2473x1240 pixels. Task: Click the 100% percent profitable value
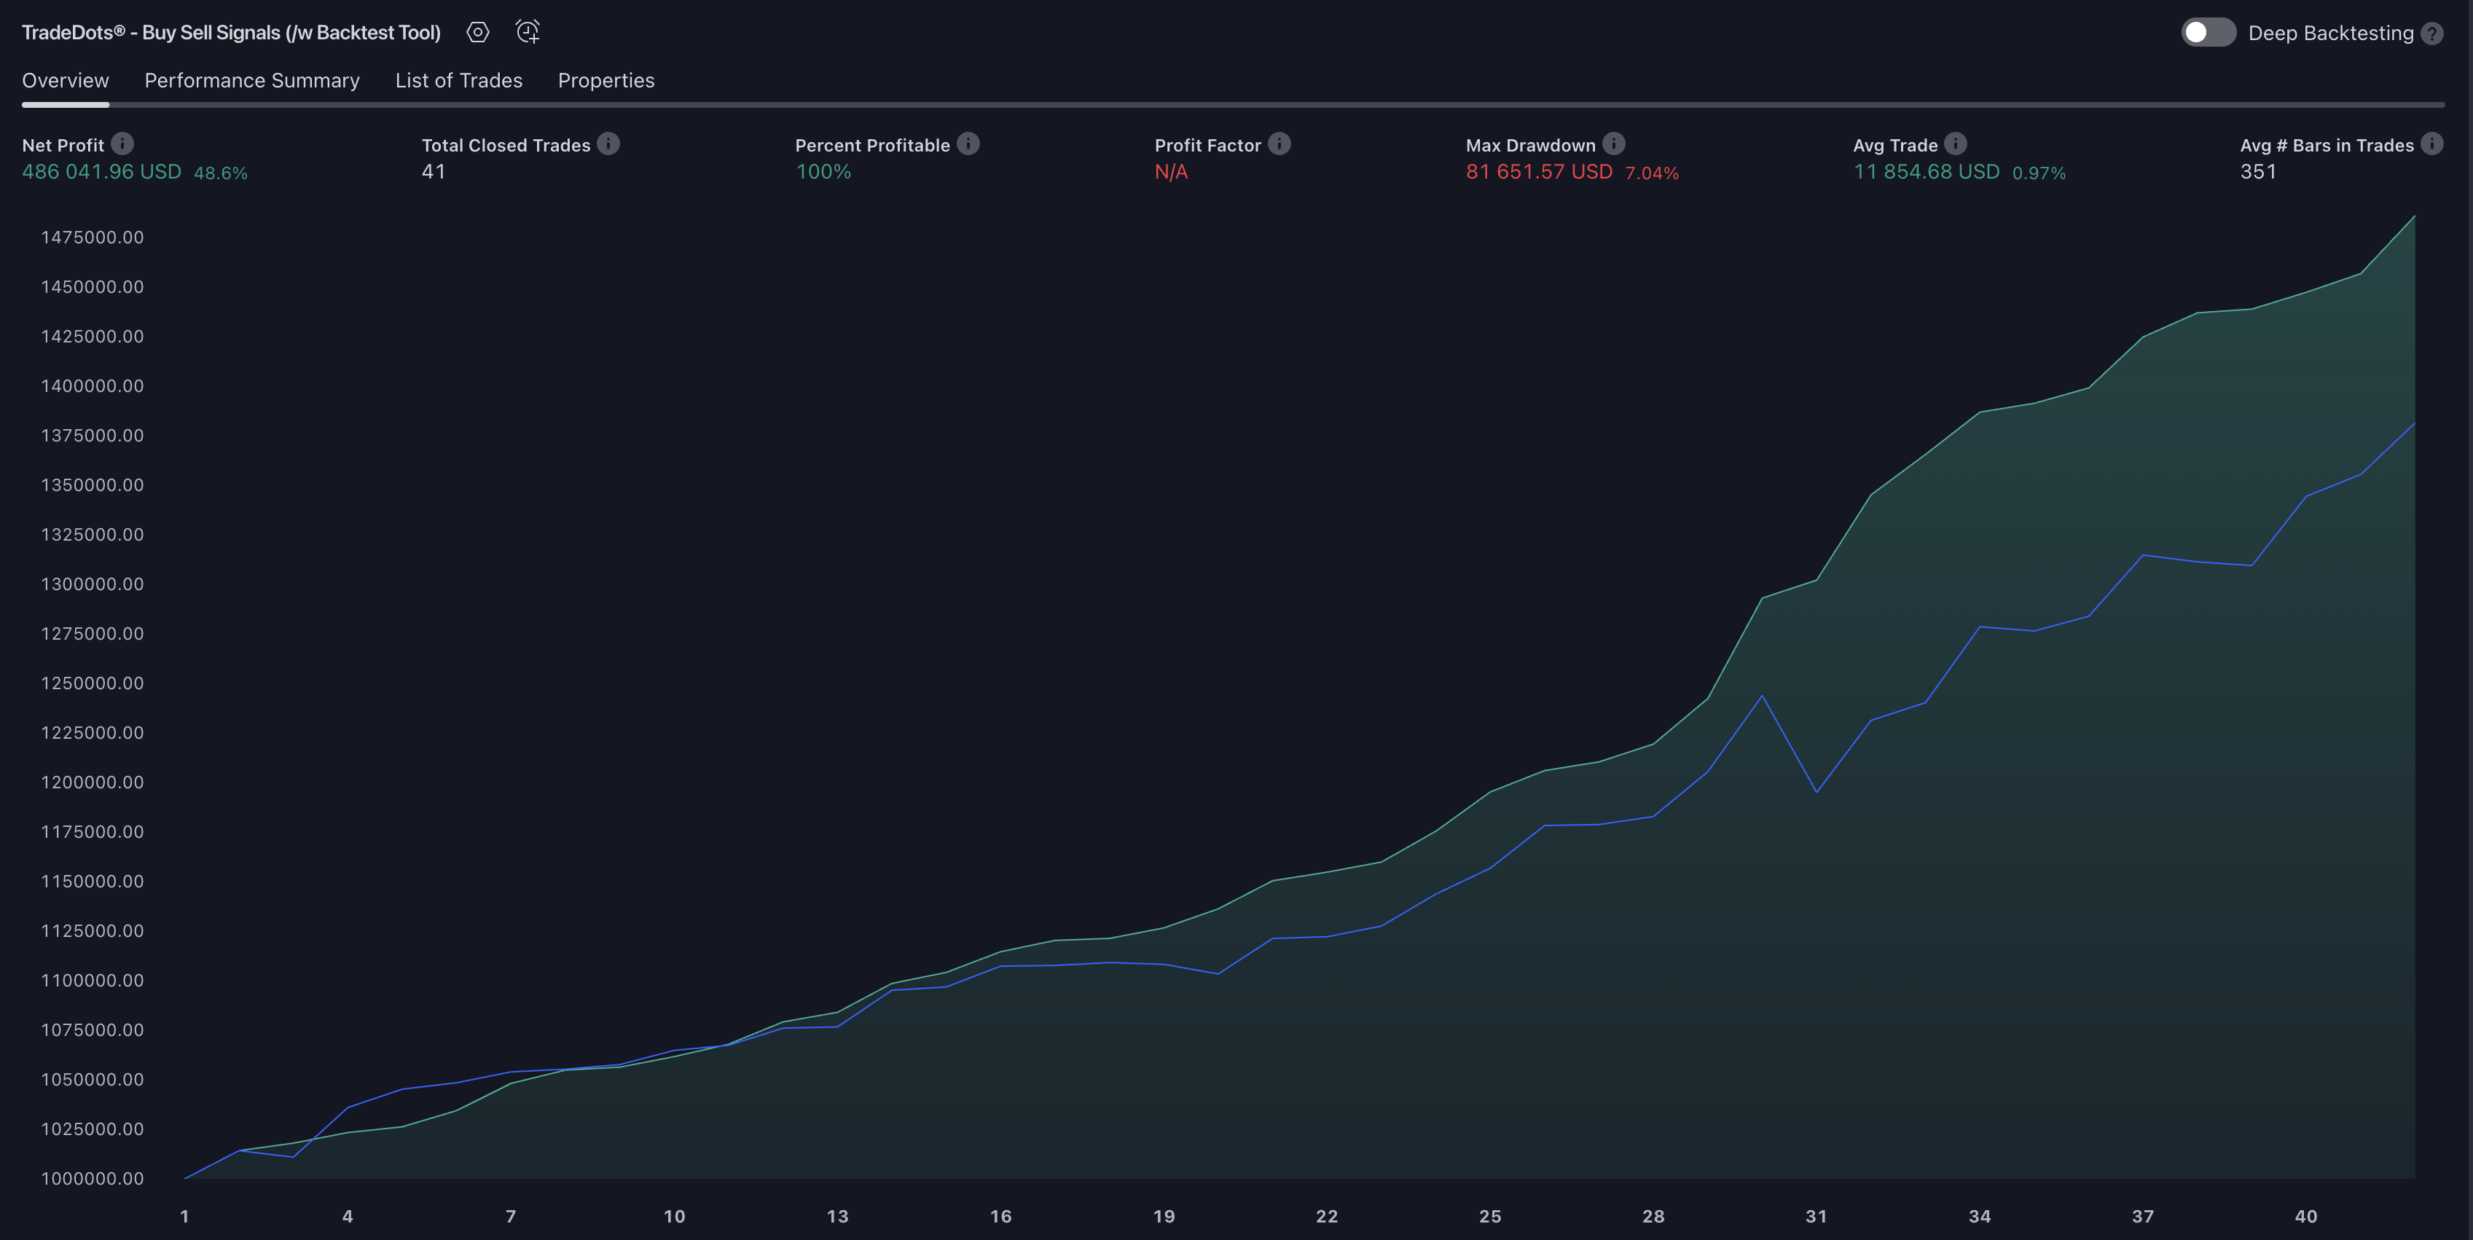pos(823,172)
